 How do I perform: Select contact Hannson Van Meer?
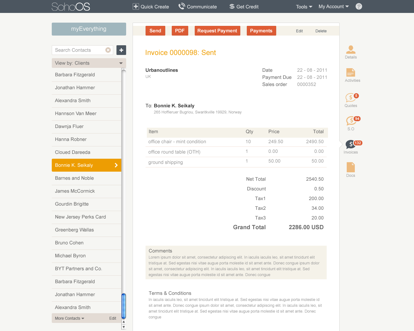click(87, 113)
